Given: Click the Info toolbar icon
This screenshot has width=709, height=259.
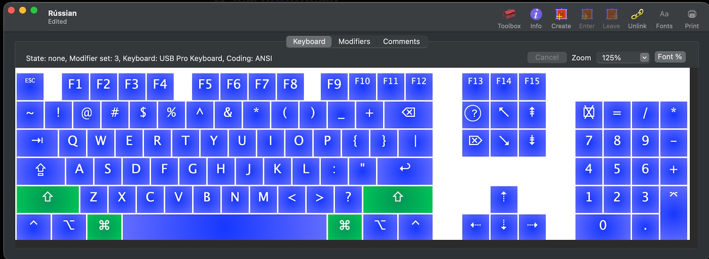Looking at the screenshot, I should tap(536, 15).
